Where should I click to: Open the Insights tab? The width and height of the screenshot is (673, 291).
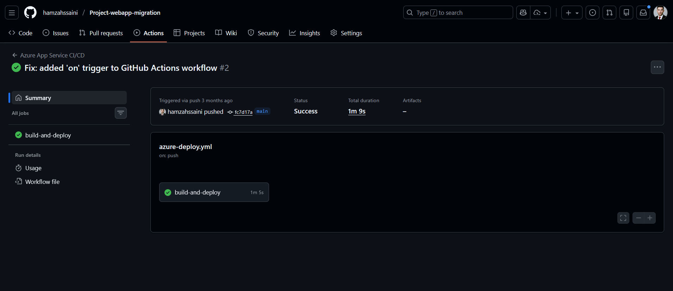tap(305, 33)
